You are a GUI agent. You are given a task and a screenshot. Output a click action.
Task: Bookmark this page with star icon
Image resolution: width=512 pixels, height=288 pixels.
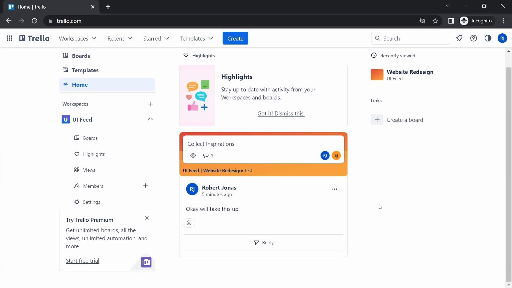(x=435, y=21)
